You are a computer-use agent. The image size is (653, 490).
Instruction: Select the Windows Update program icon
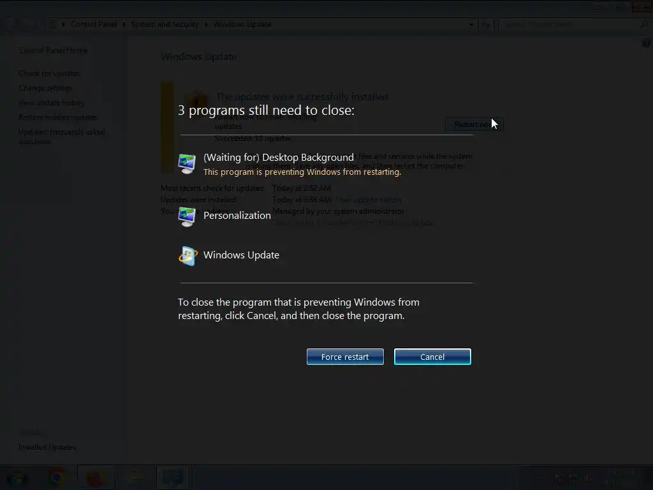click(187, 255)
